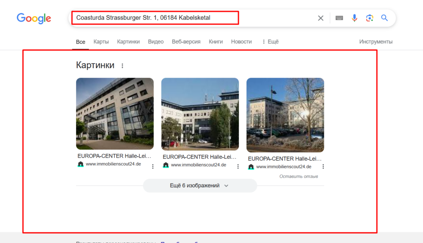423x243 pixels.
Task: Open three-dot menu under second EUROPA-CENTER image
Action: (x=238, y=167)
